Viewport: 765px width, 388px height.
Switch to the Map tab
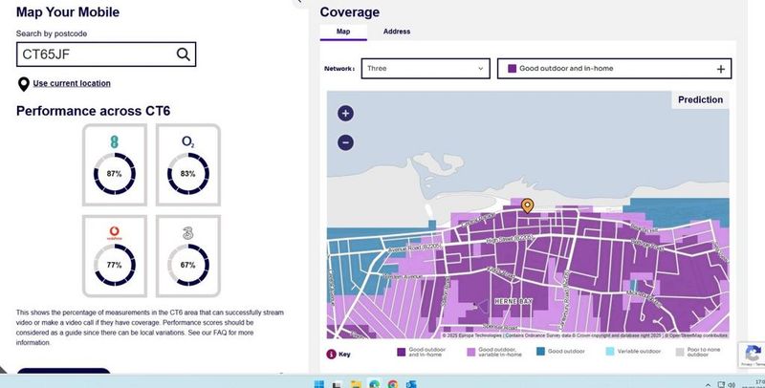[343, 32]
